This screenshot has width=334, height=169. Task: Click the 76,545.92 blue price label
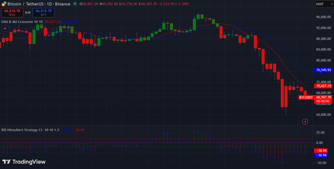[x=324, y=70]
